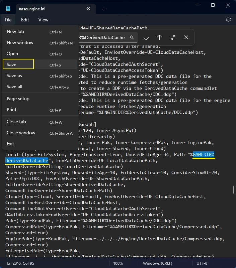Click highlighted DerivedDataCache text before EnvPathOverride
Viewport: 236px width, 268px height.
27,161
